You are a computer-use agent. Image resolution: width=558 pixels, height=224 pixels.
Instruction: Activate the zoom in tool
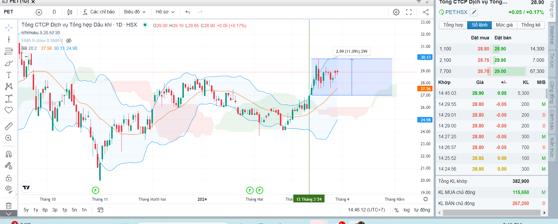[9, 138]
